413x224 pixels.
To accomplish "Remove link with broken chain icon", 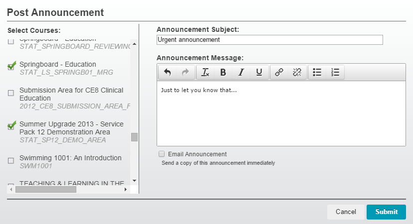I will point(297,72).
